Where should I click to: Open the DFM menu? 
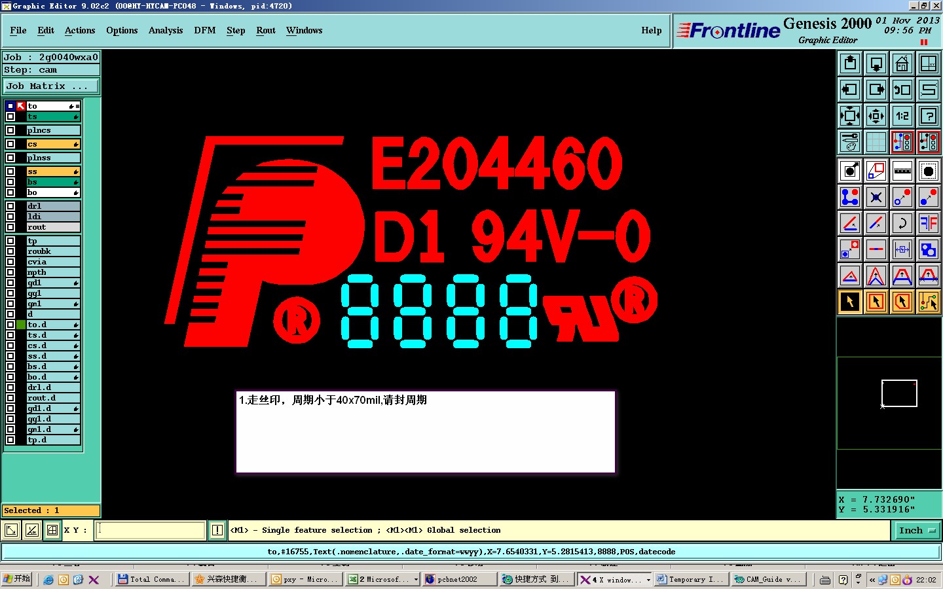tap(205, 30)
